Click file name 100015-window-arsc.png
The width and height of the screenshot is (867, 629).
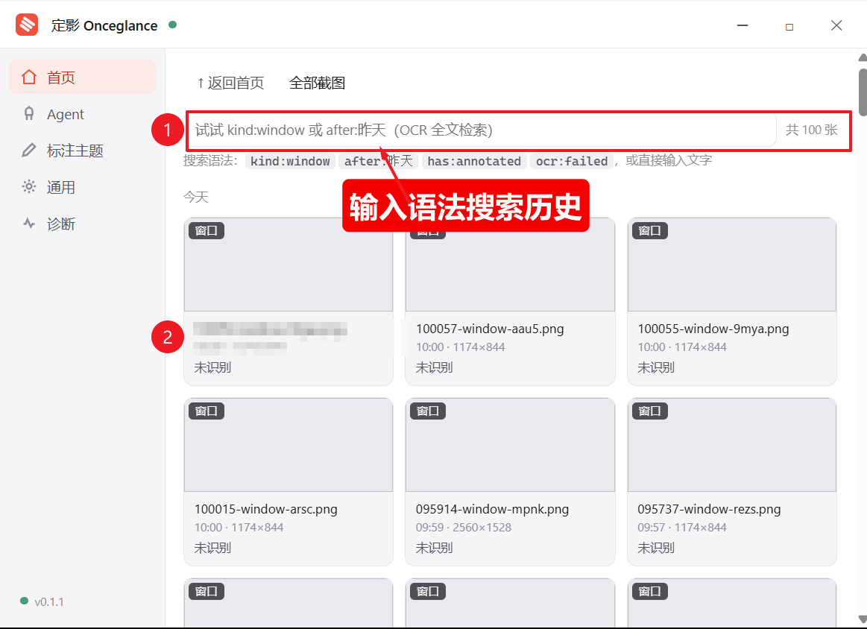[x=266, y=509]
